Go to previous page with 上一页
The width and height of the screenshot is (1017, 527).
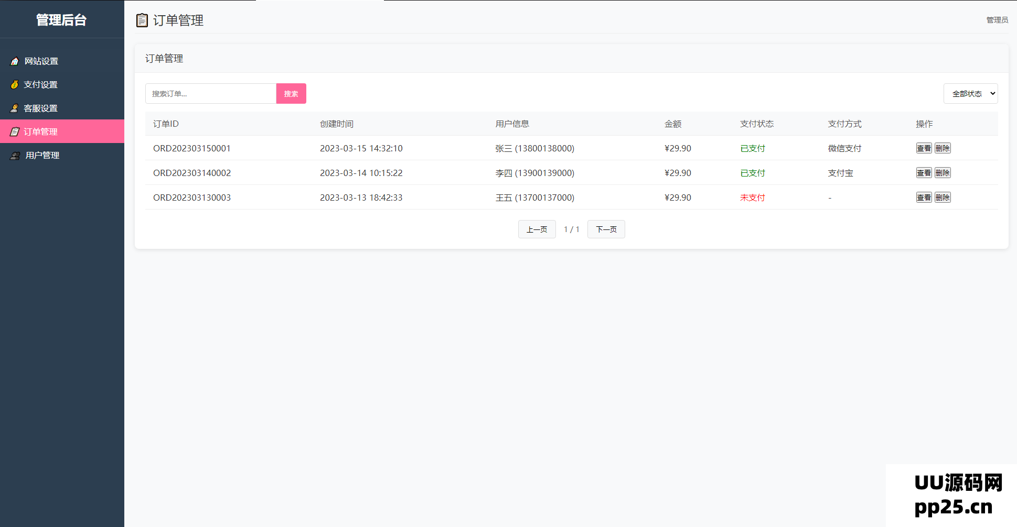click(x=537, y=229)
